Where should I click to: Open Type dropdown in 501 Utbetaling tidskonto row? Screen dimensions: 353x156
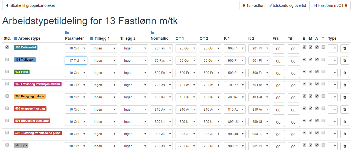tap(333, 122)
